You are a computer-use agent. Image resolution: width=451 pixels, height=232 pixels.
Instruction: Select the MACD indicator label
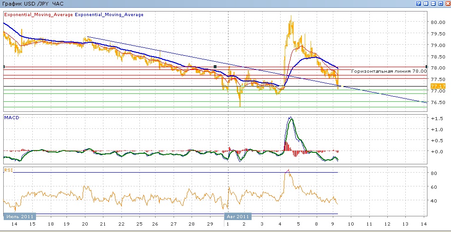pos(11,118)
